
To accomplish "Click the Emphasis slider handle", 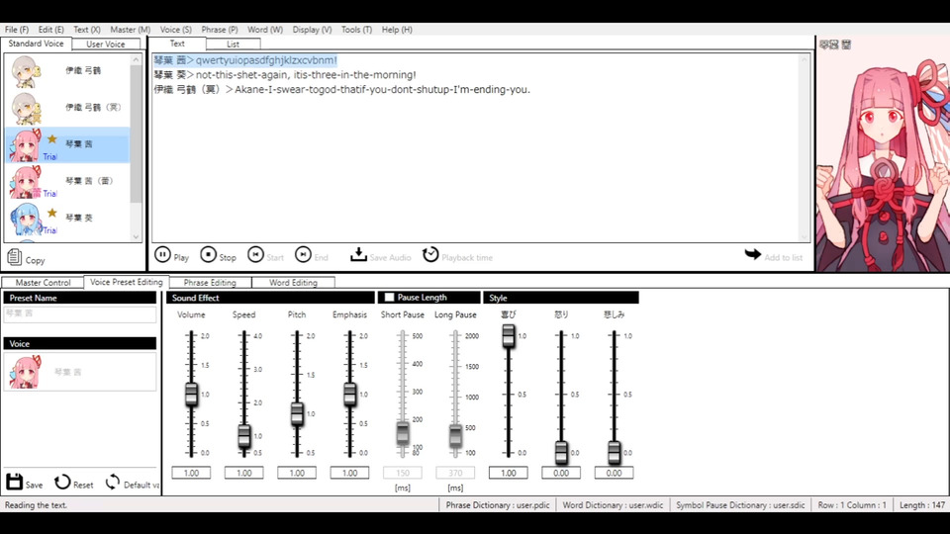I will [349, 395].
